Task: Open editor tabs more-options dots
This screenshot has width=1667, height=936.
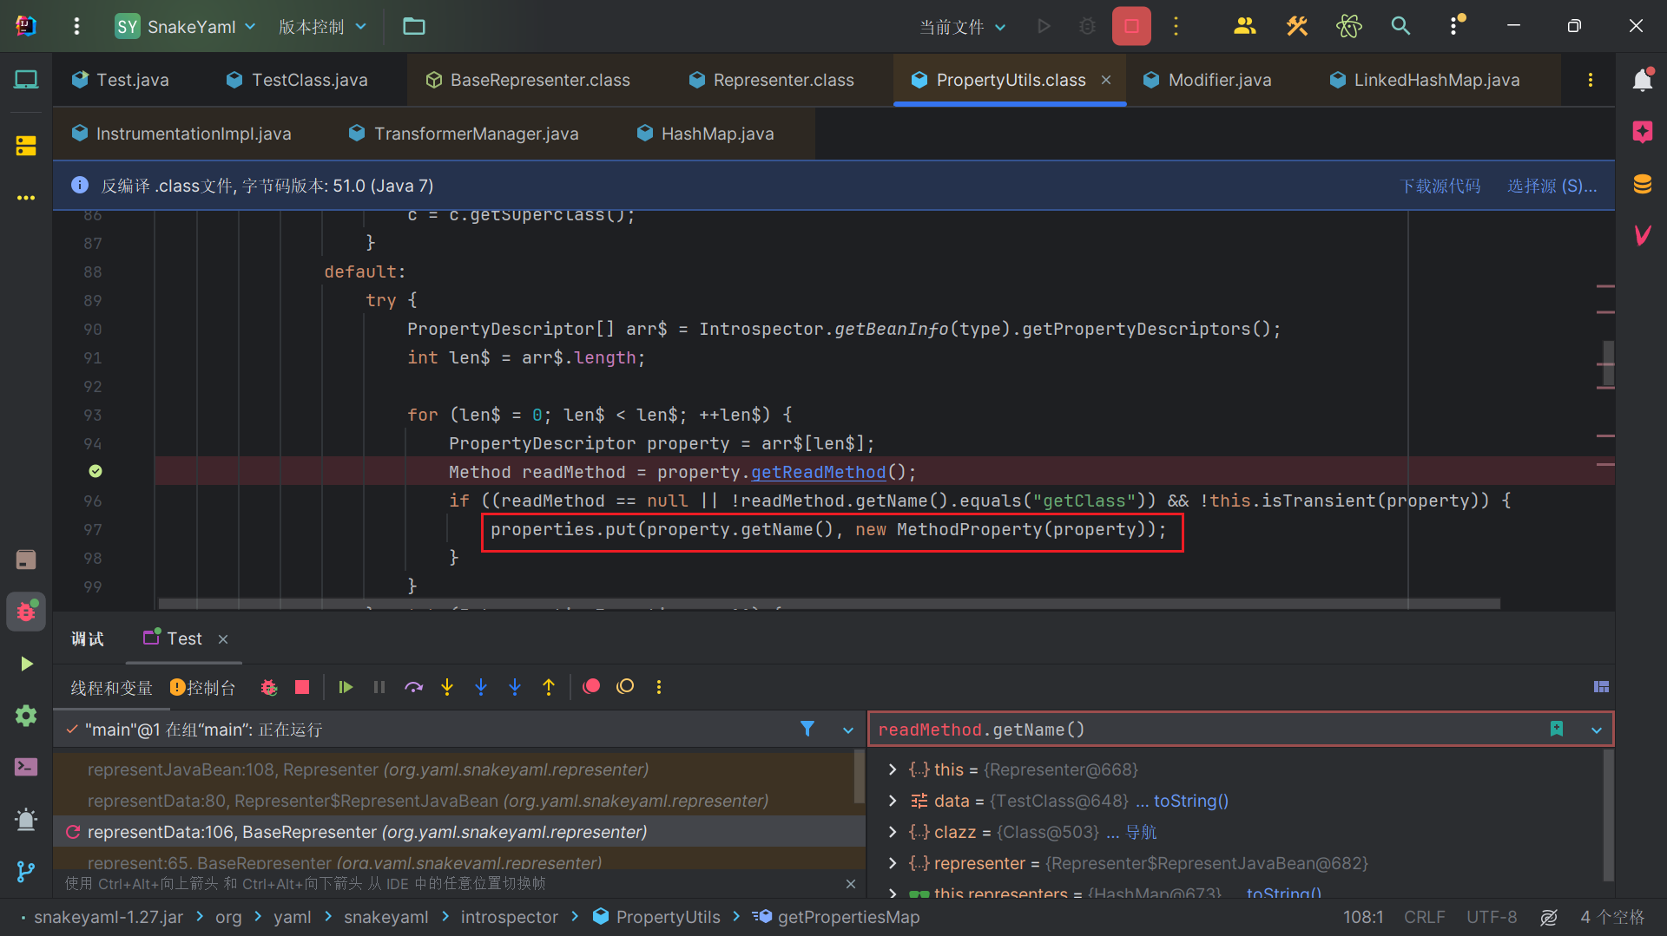Action: pyautogui.click(x=1591, y=80)
